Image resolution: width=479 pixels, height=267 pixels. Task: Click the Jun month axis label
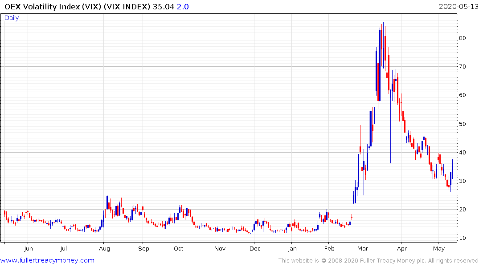[x=29, y=249]
